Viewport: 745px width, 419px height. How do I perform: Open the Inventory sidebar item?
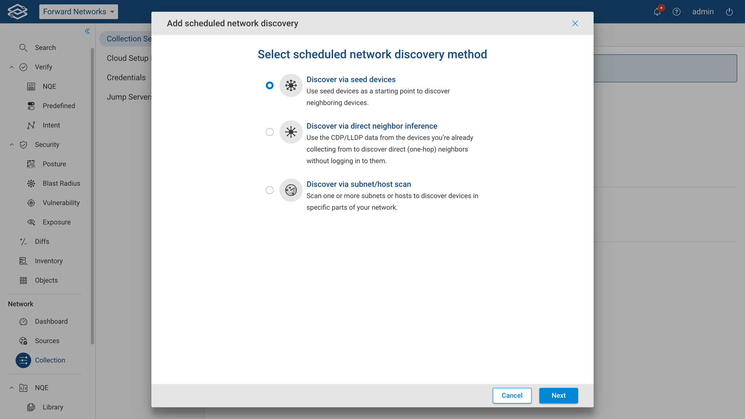49,261
